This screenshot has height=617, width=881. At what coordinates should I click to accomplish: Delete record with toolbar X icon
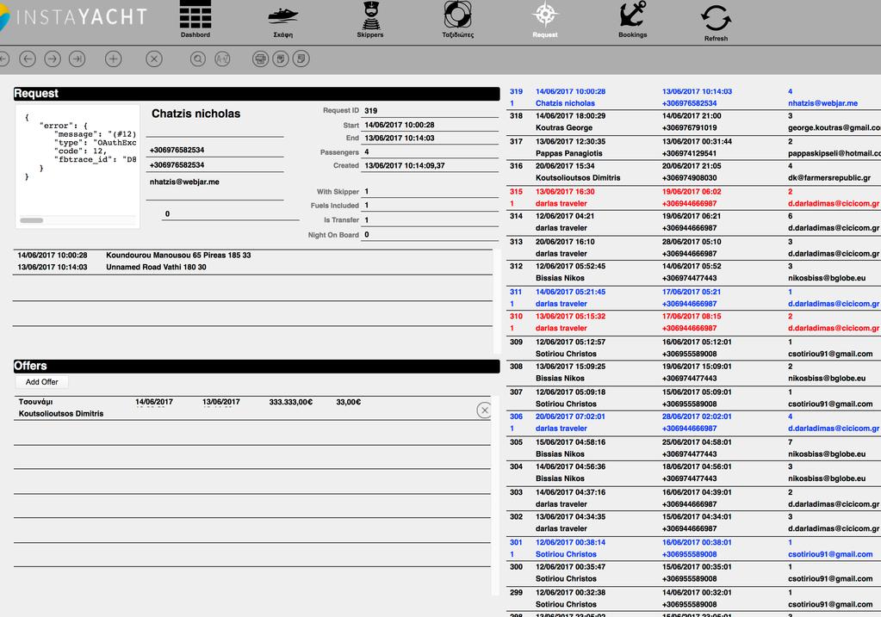pos(154,59)
